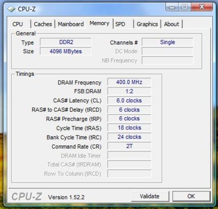Screen dimensions: 218x209
Task: Click the Channels # label
Action: click(124, 42)
